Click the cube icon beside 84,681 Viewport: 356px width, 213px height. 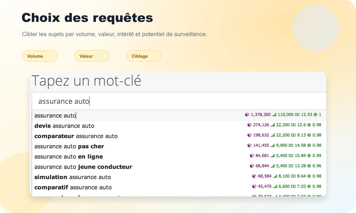[x=252, y=156]
